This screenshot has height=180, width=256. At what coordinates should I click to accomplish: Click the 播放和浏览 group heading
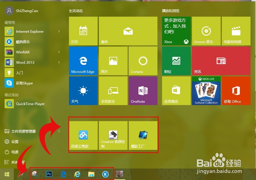(x=170, y=11)
